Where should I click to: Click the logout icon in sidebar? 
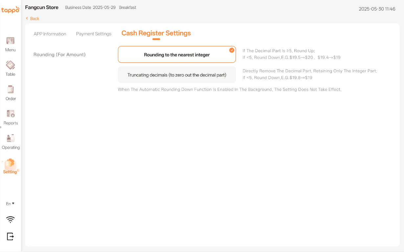(10, 236)
